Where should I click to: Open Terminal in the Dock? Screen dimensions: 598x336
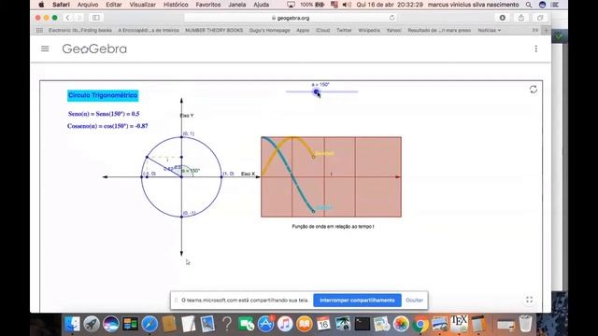(363, 324)
